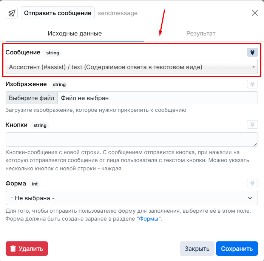Expand the Форма selection dropdown
The width and height of the screenshot is (264, 261).
[x=132, y=198]
